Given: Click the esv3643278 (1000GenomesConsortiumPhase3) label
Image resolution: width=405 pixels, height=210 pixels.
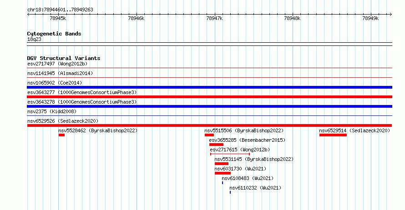Looking at the screenshot, I should tap(82, 102).
